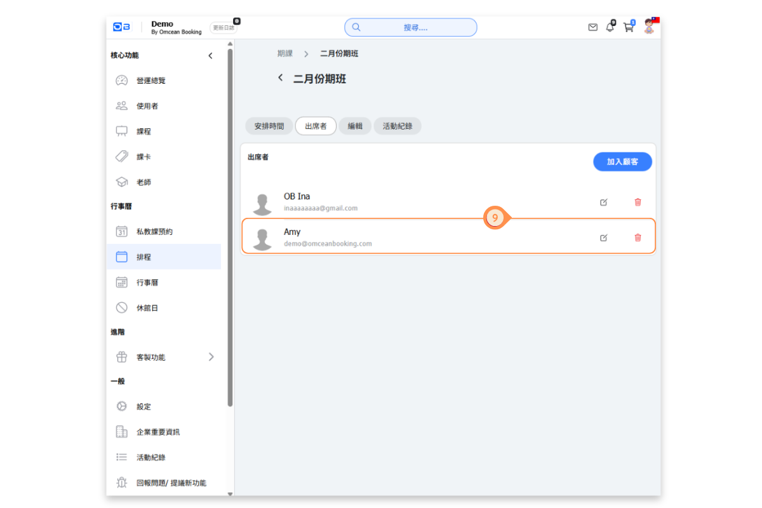
Task: Open the notifications bell icon
Action: tap(610, 27)
